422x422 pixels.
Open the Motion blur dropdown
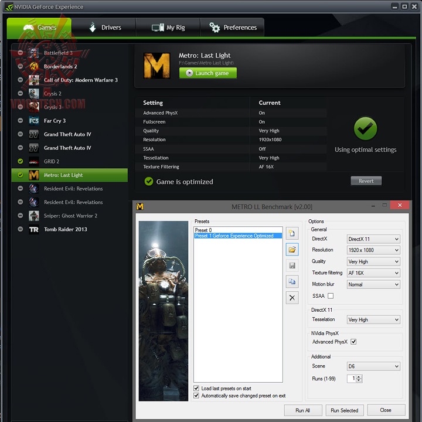point(373,284)
